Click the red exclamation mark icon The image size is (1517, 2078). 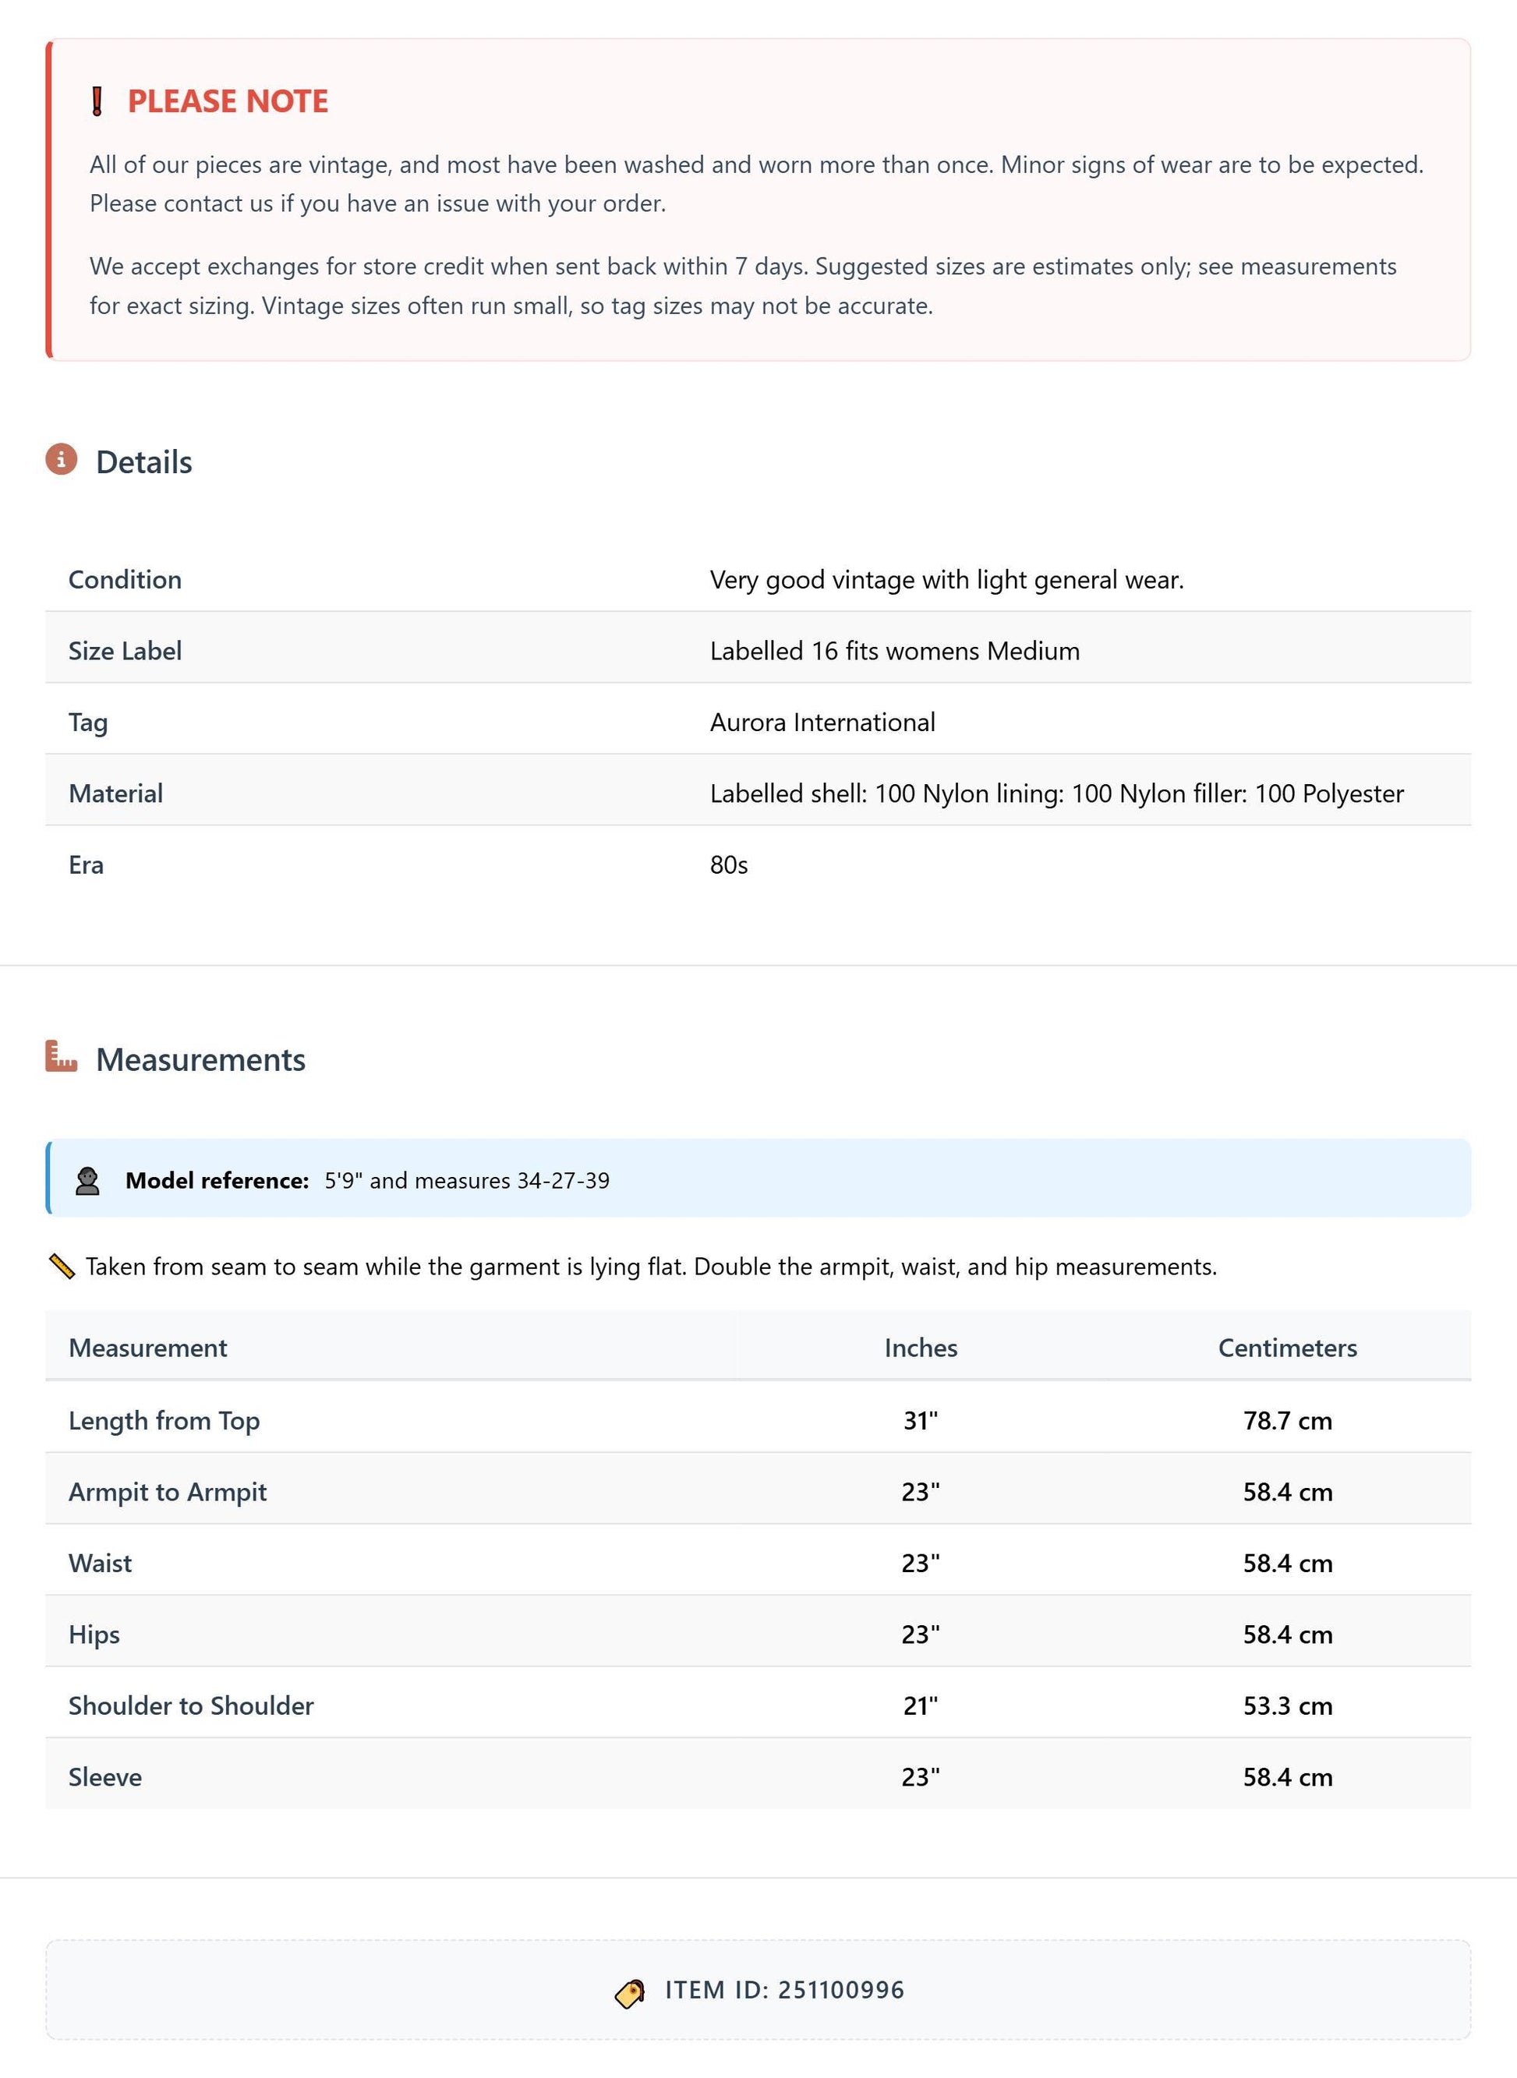tap(97, 101)
